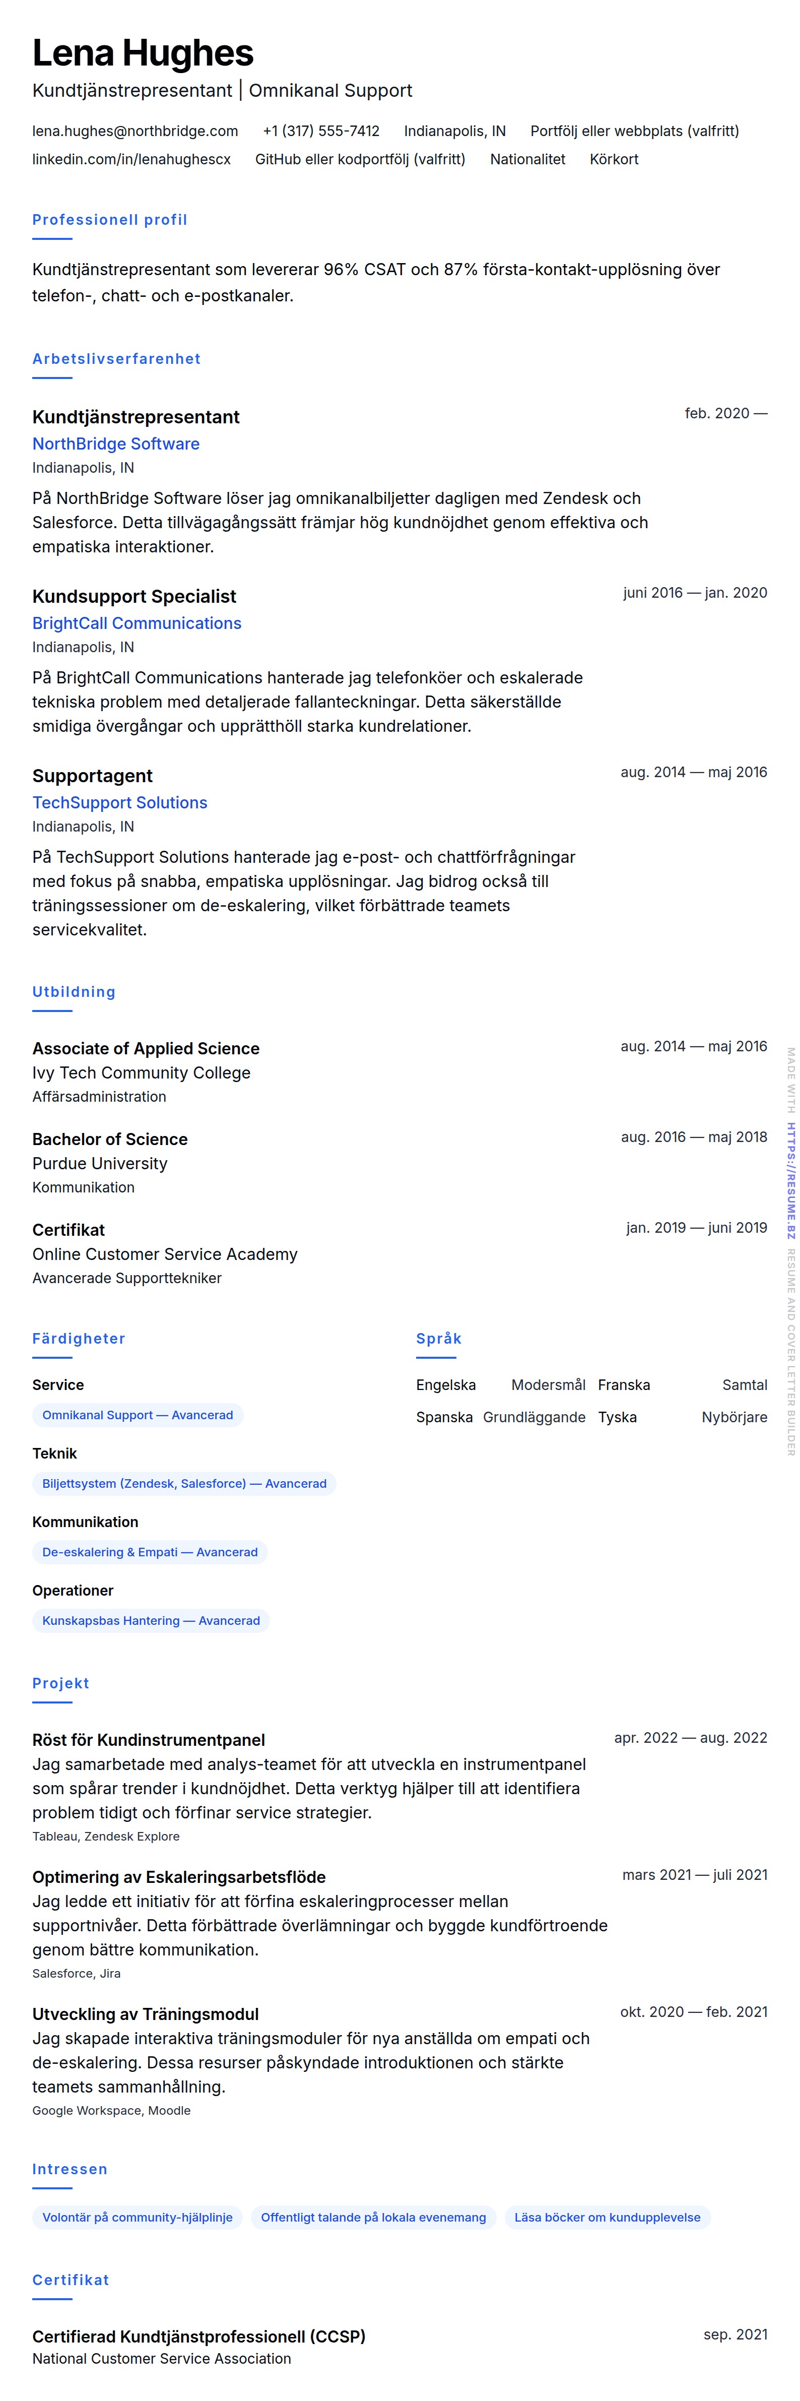This screenshot has height=2401, width=800.
Task: Click the GitHub eller kodportfölj (valfritt) placeholder
Action: click(360, 159)
